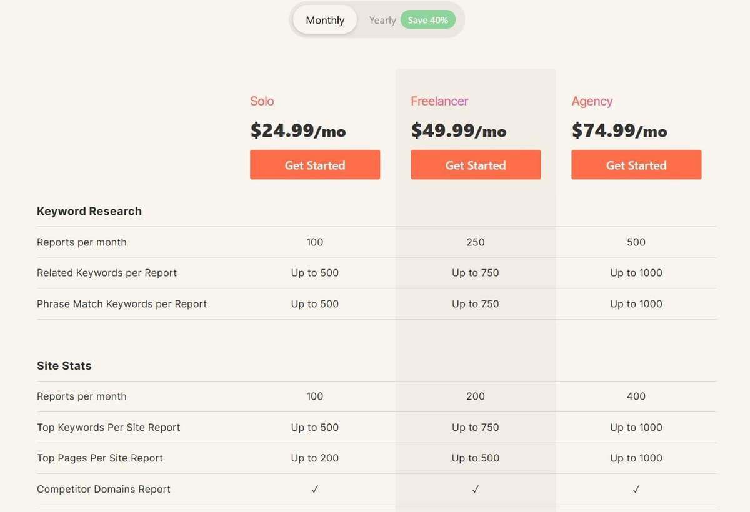Image resolution: width=750 pixels, height=512 pixels.
Task: Click Get Started for Solo plan
Action: click(315, 165)
